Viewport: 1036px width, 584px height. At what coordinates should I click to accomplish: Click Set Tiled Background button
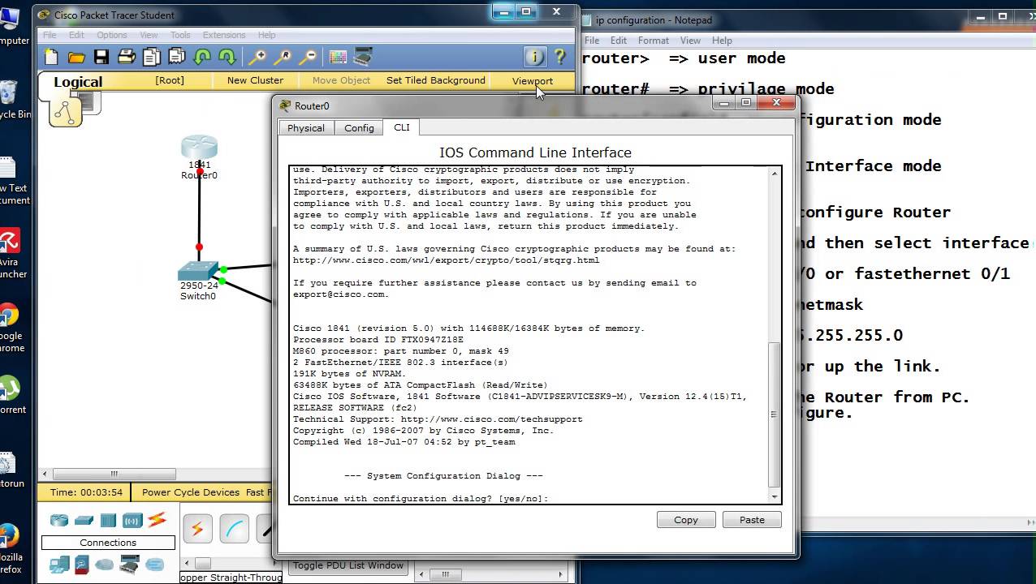(436, 80)
